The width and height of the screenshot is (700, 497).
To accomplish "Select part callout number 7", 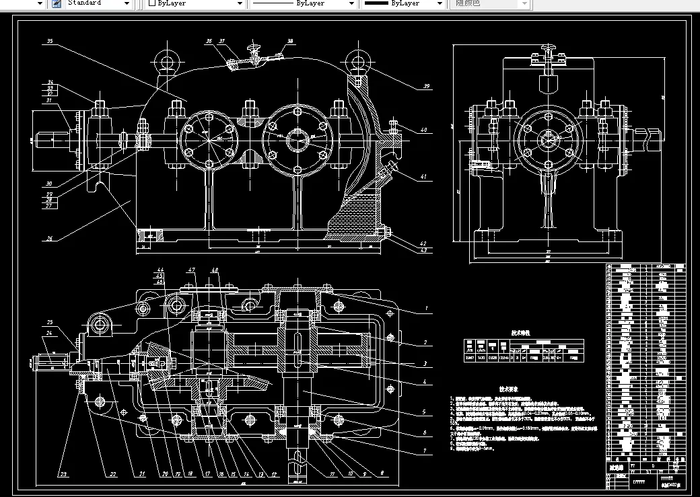I will click(425, 451).
